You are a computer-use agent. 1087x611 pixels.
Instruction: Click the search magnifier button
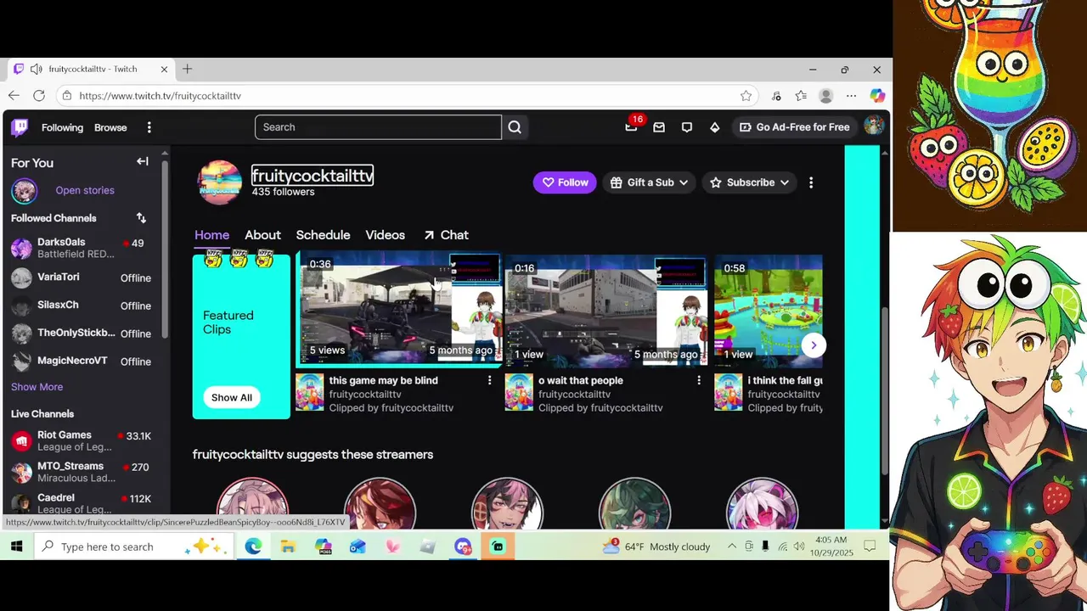pos(515,127)
